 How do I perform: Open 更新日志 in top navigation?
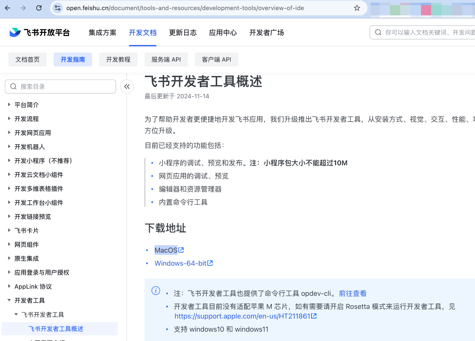tap(183, 33)
